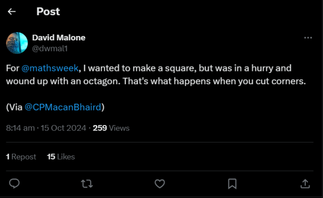The width and height of the screenshot is (323, 198).
Task: Go back using the left arrow
Action: [x=12, y=12]
